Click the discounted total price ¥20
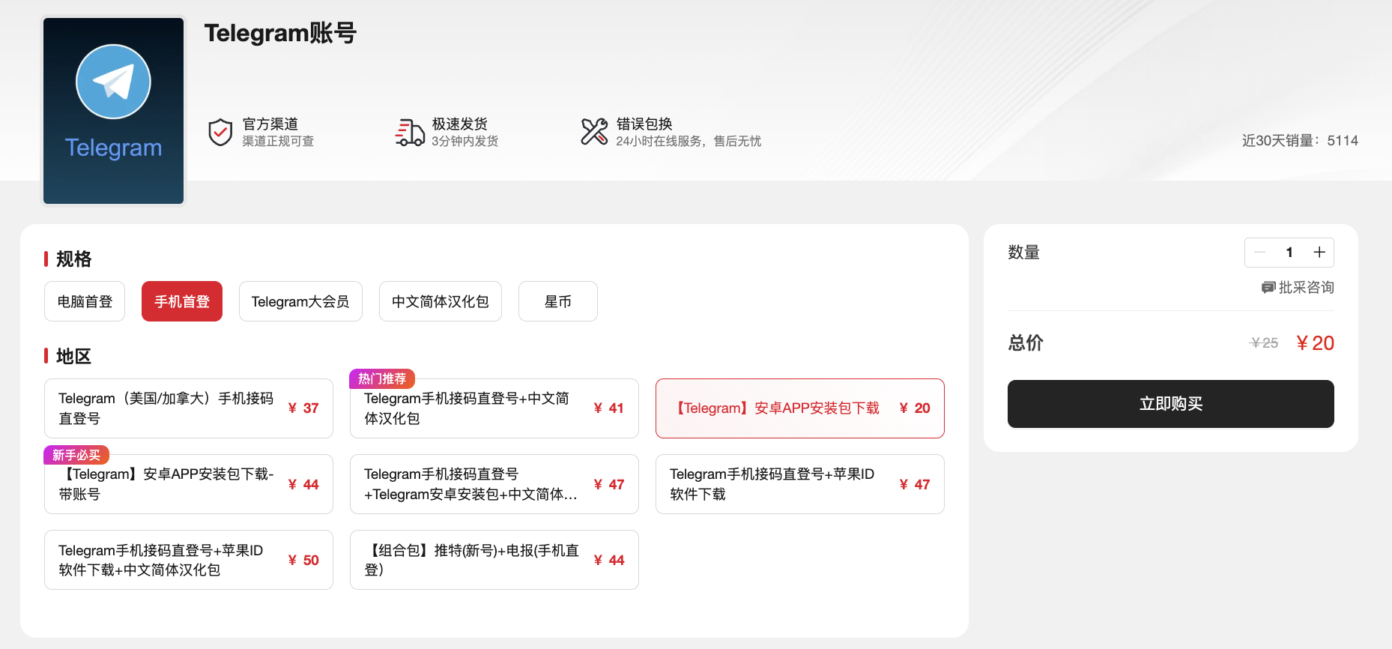This screenshot has height=649, width=1392. click(1315, 343)
